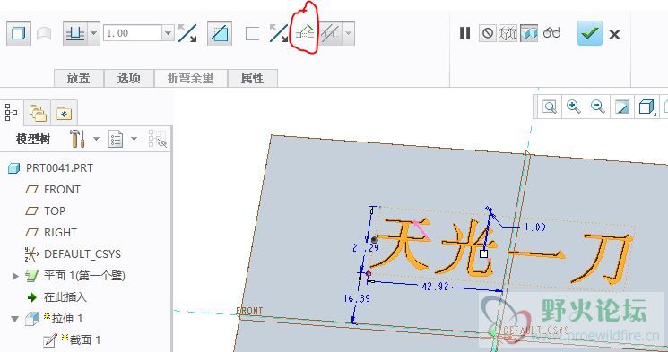Click the zoom in icon
Screen dimensions: 668x352
point(574,107)
